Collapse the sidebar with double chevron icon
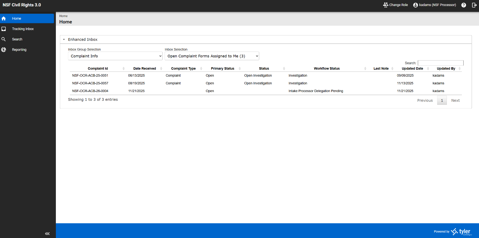This screenshot has height=238, width=479. pos(47,234)
